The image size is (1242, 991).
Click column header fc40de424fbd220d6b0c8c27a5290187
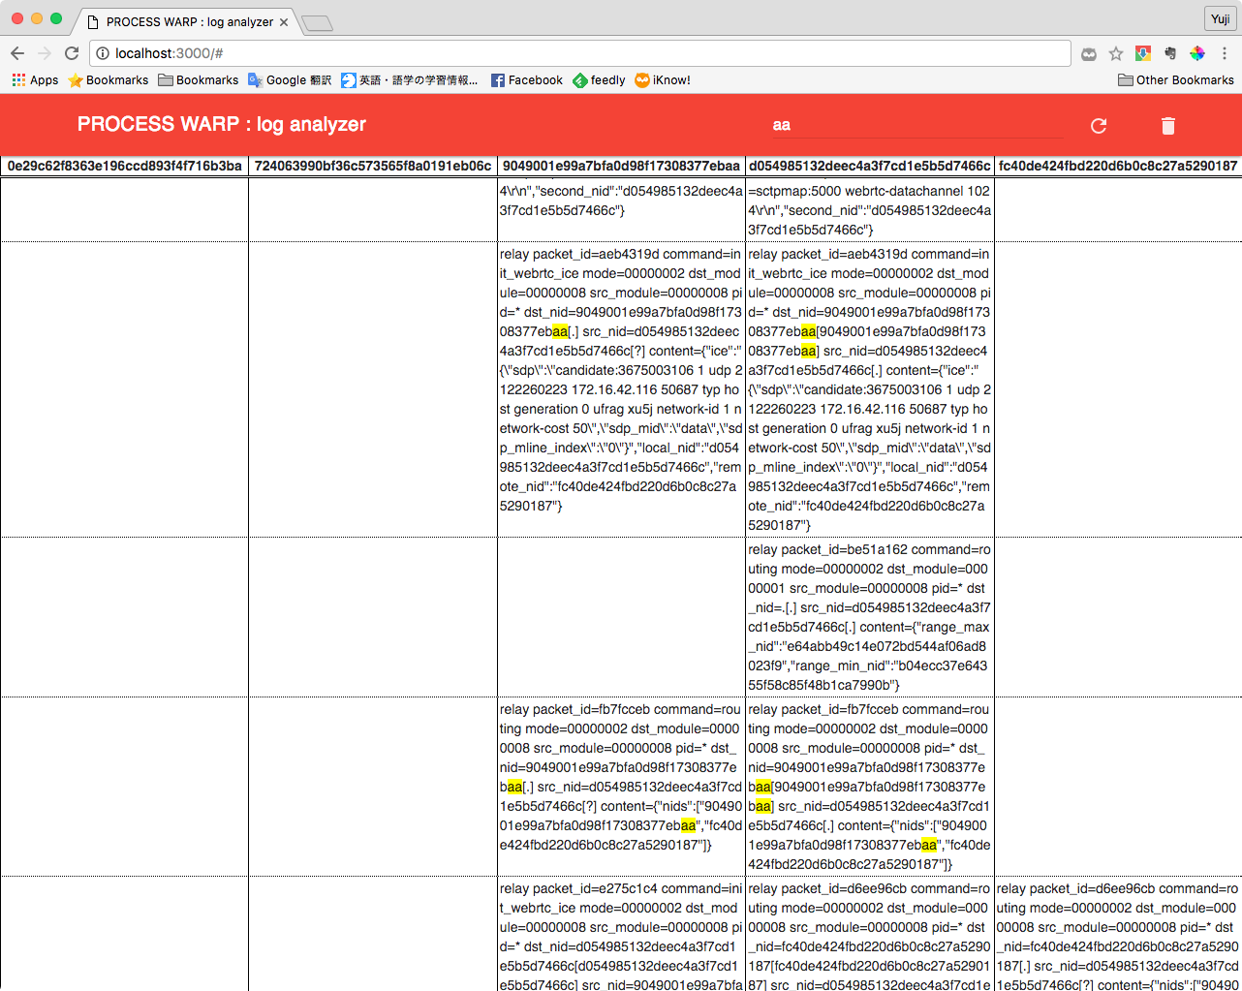pos(1118,166)
